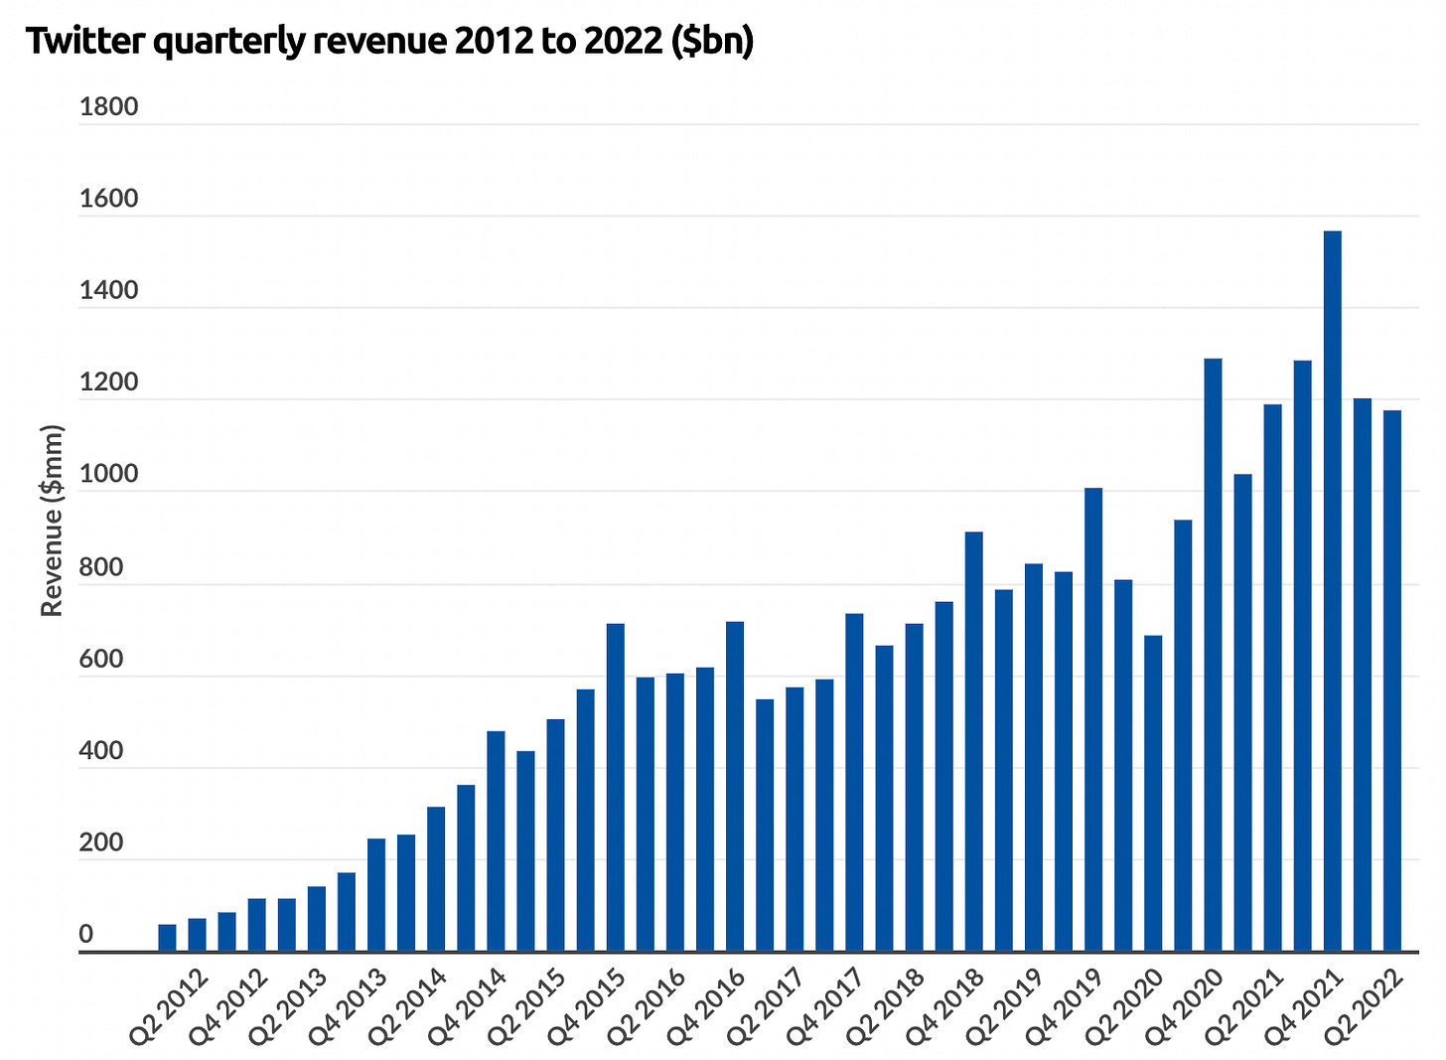The height and width of the screenshot is (1060, 1446).
Task: Select the 800 y-axis tick label
Action: pyautogui.click(x=100, y=567)
